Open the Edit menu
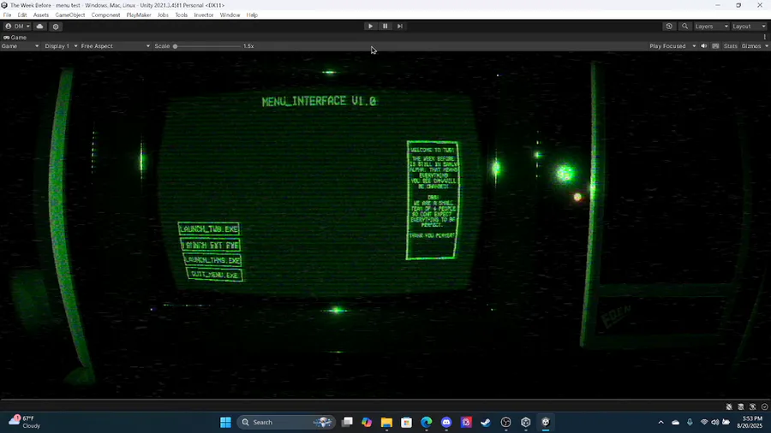 pos(22,15)
